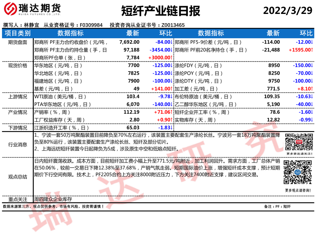Click the red up arrow beside +3000.00

coord(171,58)
